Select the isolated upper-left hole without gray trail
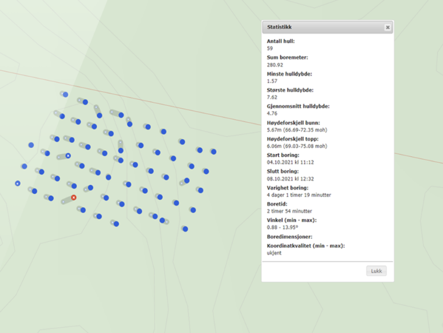The image size is (443, 333). [x=31, y=145]
